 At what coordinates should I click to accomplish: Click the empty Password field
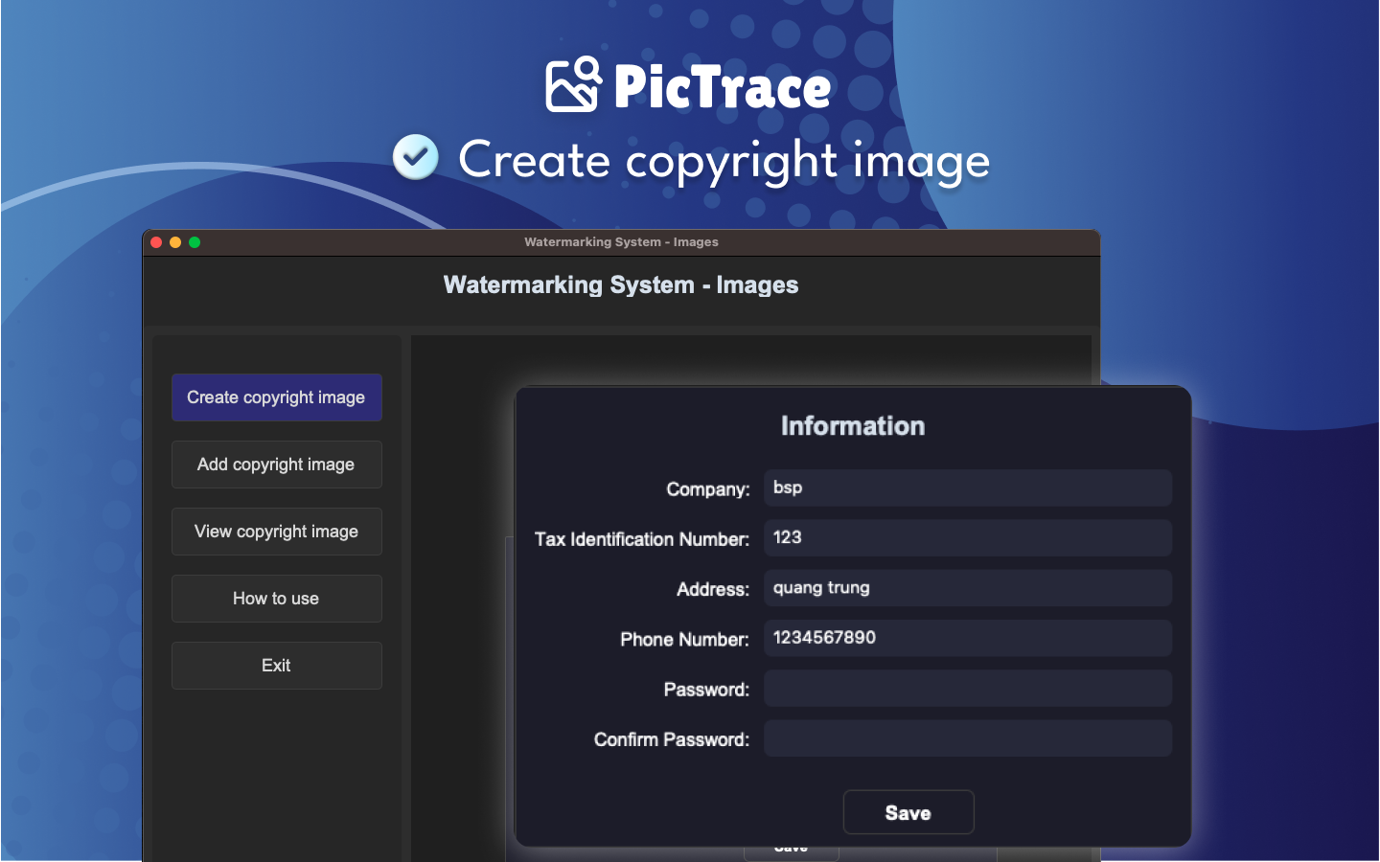coord(967,689)
